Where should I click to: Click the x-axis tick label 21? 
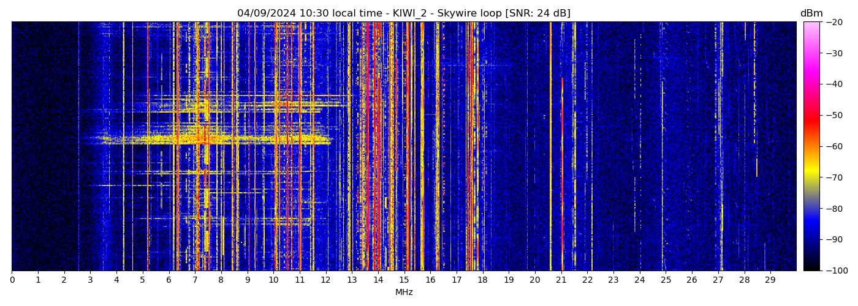coord(561,280)
